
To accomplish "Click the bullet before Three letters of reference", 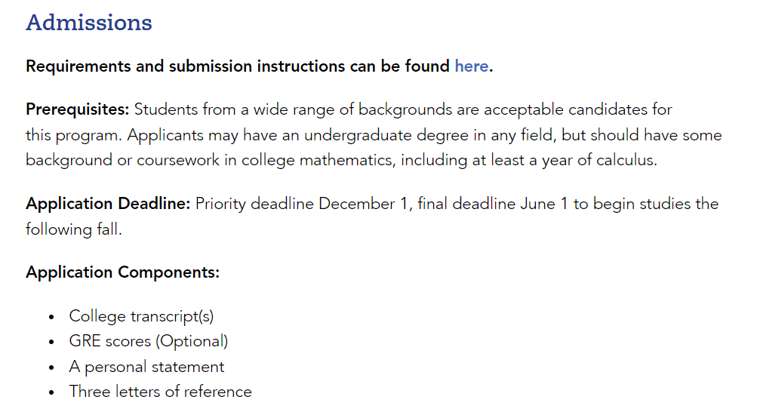I will tap(51, 392).
